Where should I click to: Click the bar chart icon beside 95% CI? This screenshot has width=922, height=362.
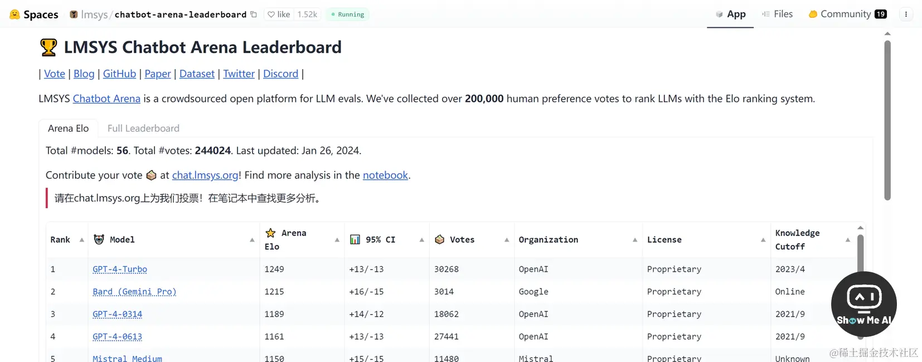[355, 239]
